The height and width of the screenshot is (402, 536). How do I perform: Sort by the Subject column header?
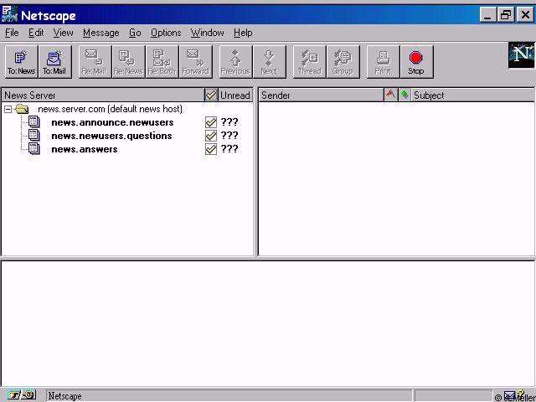tap(473, 95)
